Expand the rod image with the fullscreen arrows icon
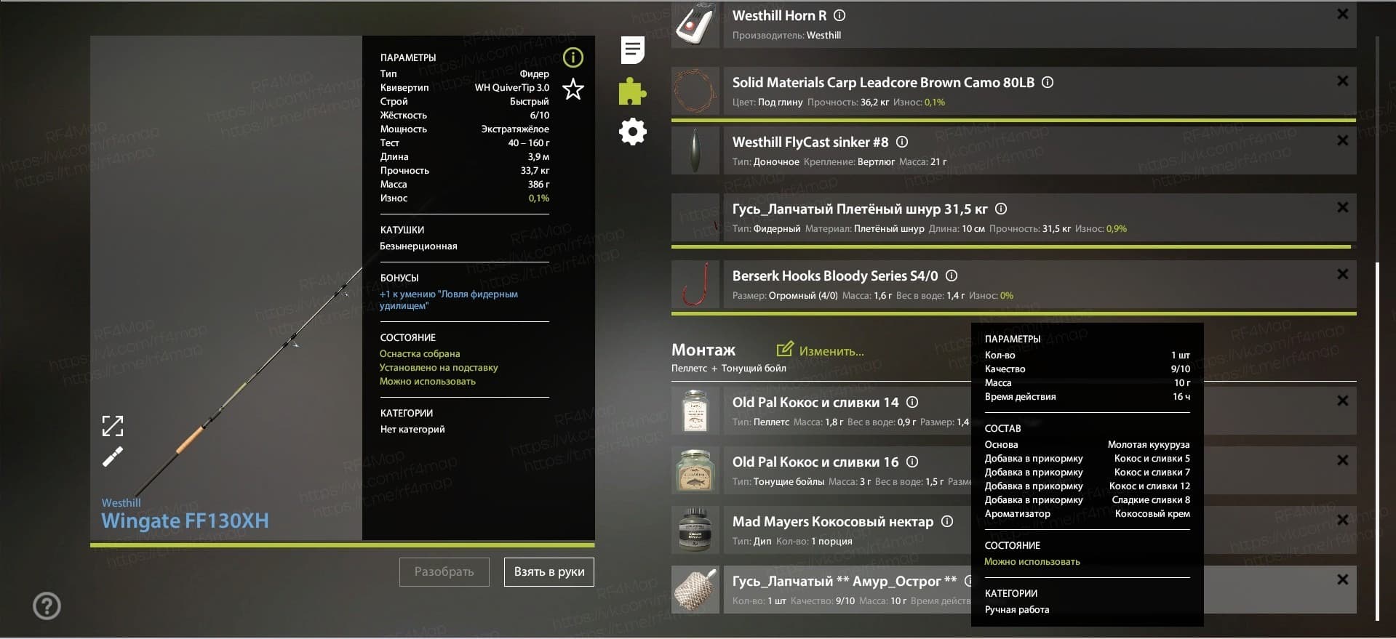The image size is (1396, 639). (x=113, y=426)
